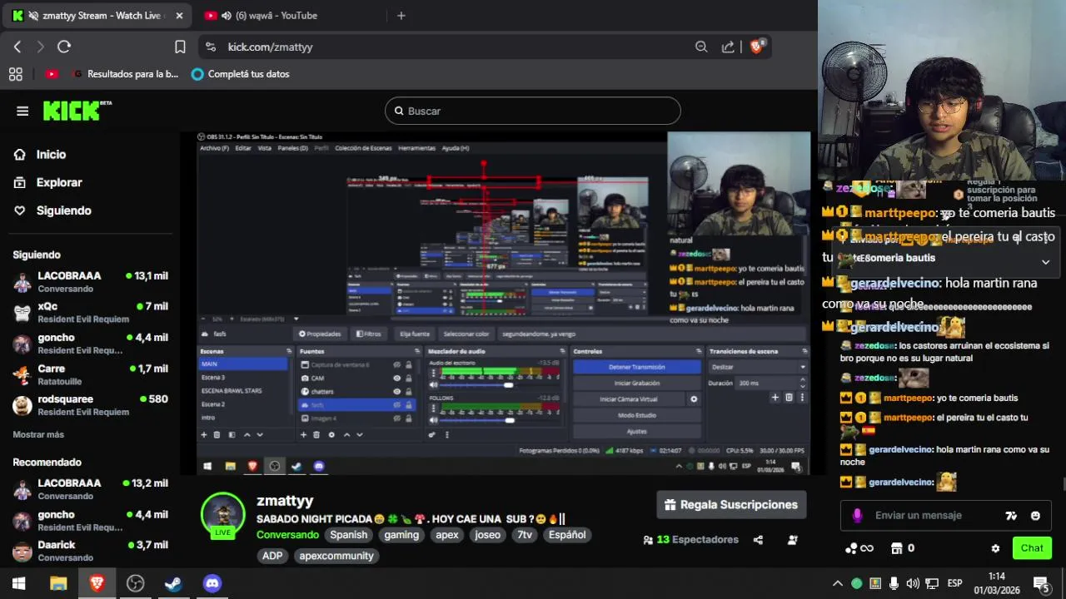
Task: Toggle lock on CAM source in OBS
Action: tap(408, 378)
